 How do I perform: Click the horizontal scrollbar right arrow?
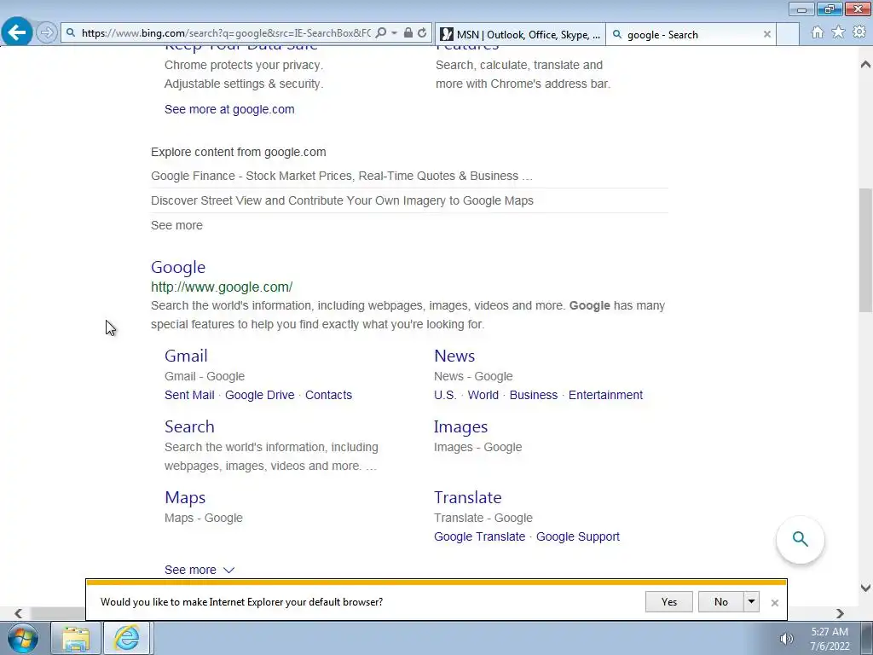840,613
